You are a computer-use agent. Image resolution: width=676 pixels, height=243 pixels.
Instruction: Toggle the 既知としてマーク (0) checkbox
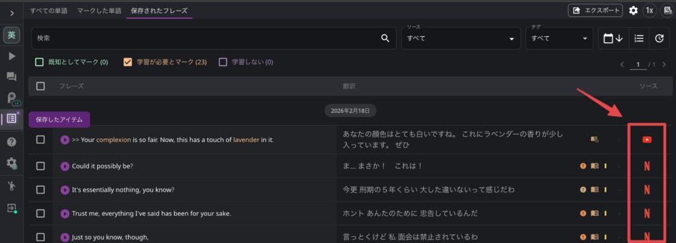point(39,62)
